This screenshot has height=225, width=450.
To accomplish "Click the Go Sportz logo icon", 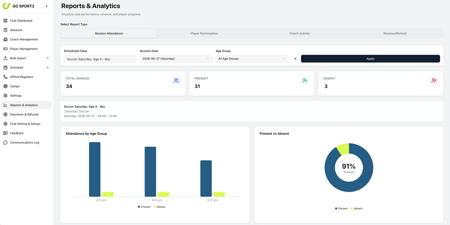I will click(6, 6).
